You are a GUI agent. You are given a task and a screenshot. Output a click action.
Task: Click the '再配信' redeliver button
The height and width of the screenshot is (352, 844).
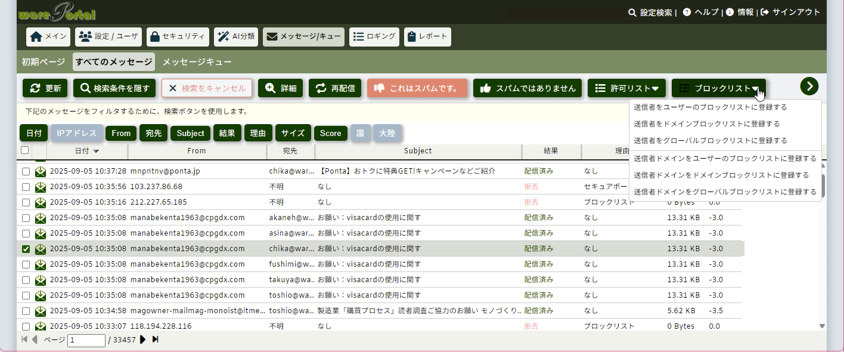click(336, 88)
